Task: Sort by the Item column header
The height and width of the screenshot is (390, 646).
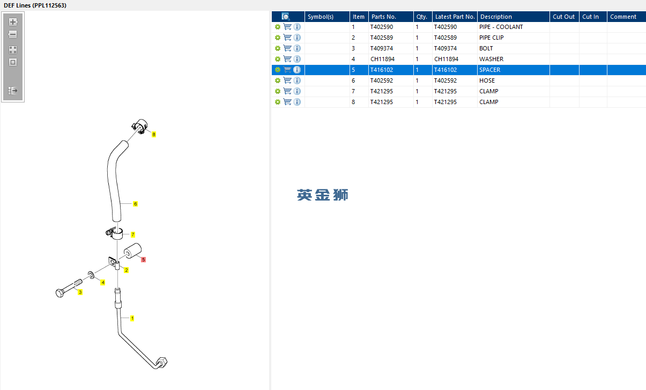Action: pyautogui.click(x=359, y=17)
